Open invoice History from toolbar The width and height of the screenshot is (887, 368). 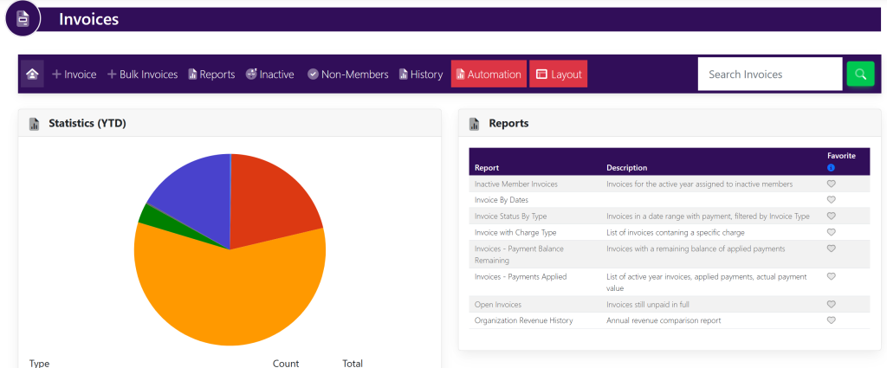click(421, 74)
